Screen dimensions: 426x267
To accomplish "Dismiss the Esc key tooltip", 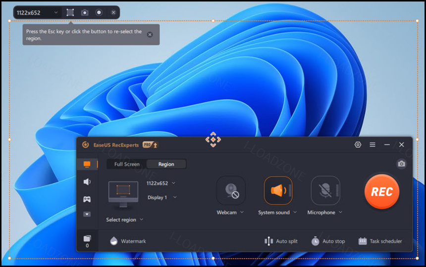I will click(150, 35).
